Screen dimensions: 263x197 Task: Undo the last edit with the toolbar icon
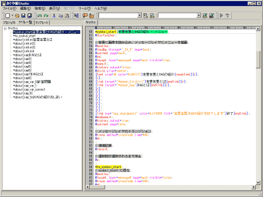[39, 16]
